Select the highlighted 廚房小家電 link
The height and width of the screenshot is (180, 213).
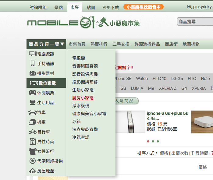pyautogui.click(x=83, y=97)
